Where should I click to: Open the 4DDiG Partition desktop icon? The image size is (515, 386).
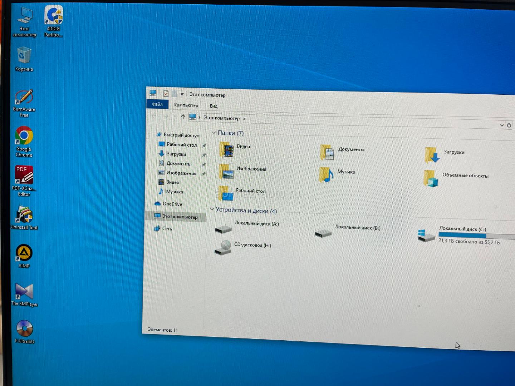[x=53, y=16]
